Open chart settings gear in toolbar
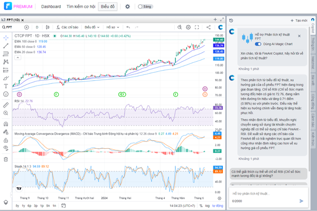The width and height of the screenshot is (317, 211). tap(188, 27)
